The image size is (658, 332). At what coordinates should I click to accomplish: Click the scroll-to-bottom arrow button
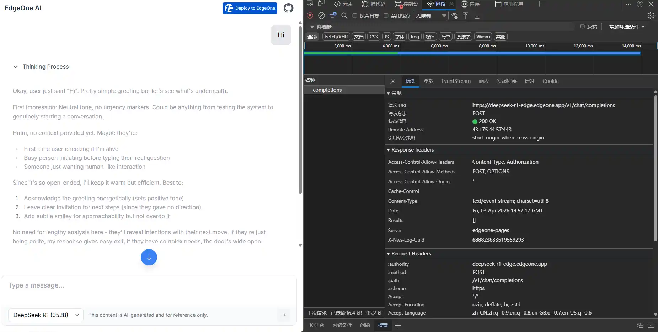pyautogui.click(x=149, y=257)
